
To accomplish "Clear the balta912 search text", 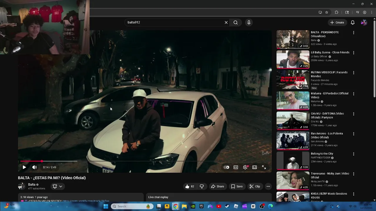I will coord(226,23).
